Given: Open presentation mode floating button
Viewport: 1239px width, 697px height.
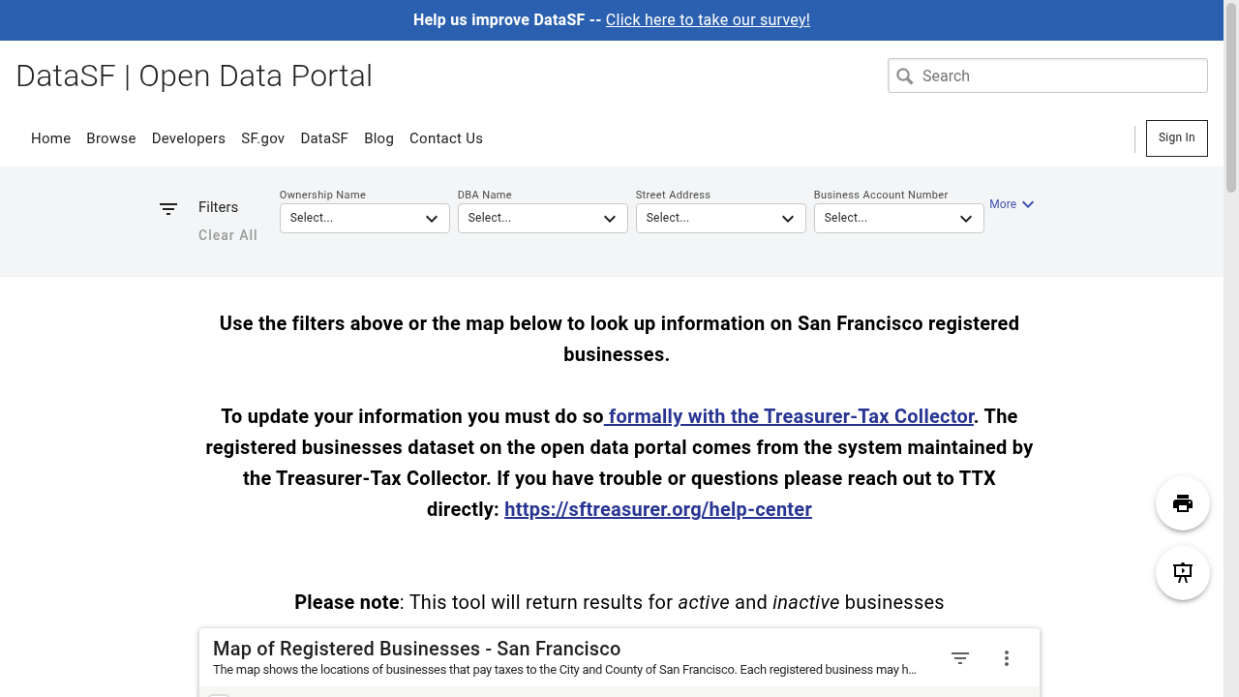Looking at the screenshot, I should click(1183, 573).
